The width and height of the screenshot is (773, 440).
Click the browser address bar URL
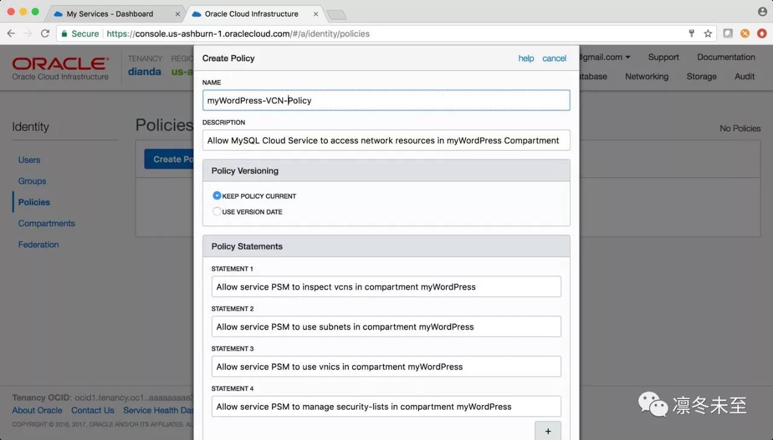pos(238,34)
